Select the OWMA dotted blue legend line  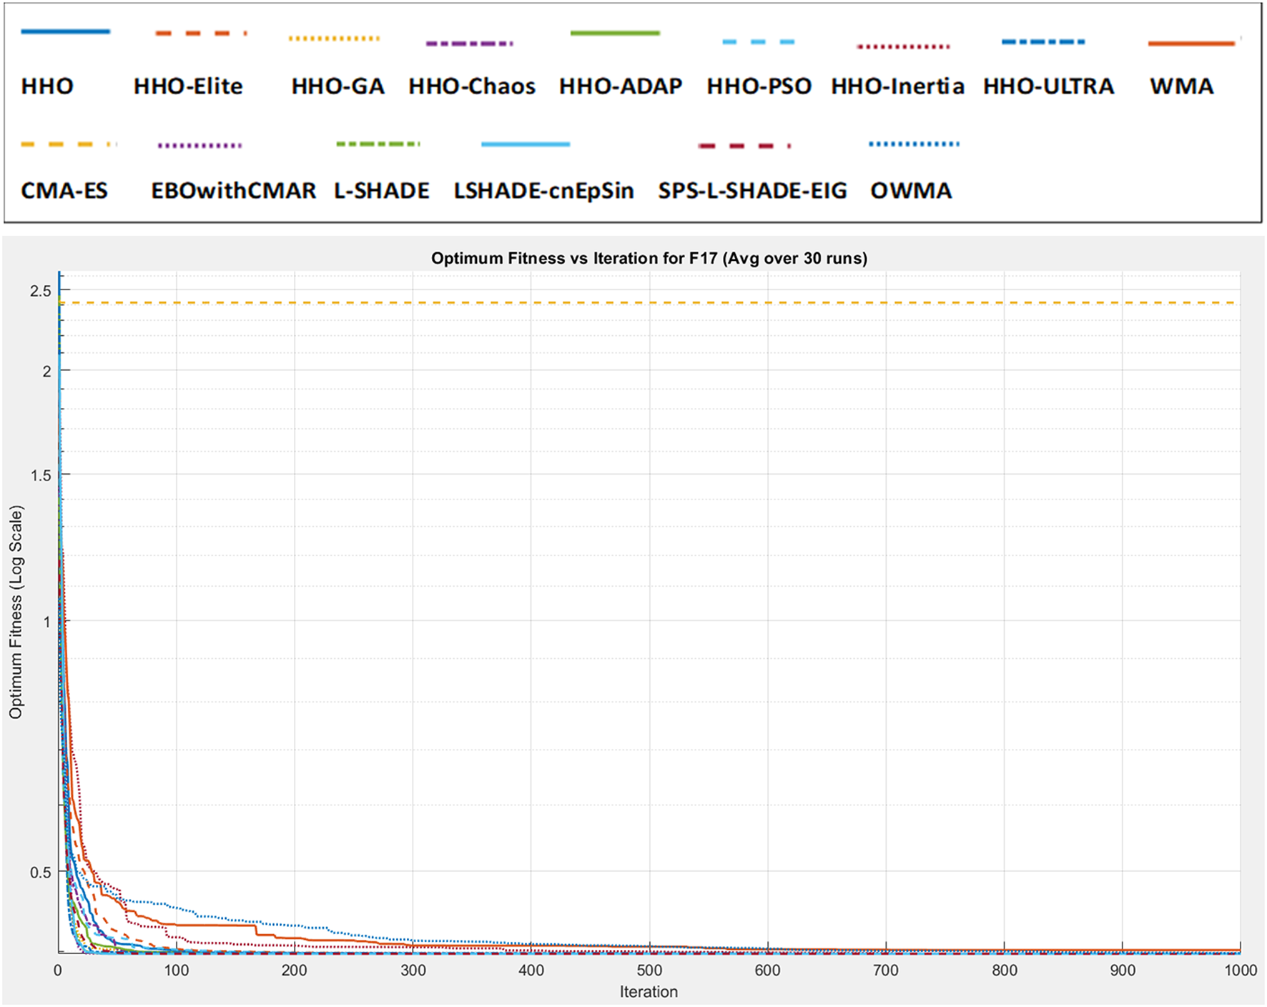(914, 144)
